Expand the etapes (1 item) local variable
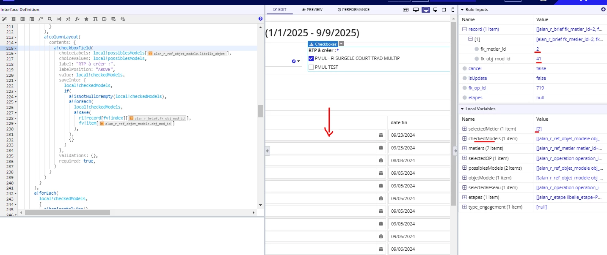The image size is (607, 255). 464,197
